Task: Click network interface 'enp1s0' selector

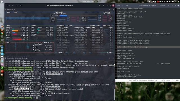Action: pos(47,42)
